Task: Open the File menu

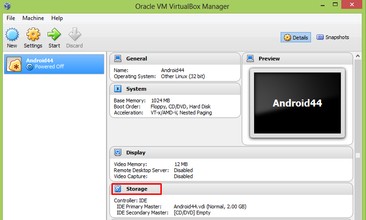Action: pyautogui.click(x=11, y=18)
